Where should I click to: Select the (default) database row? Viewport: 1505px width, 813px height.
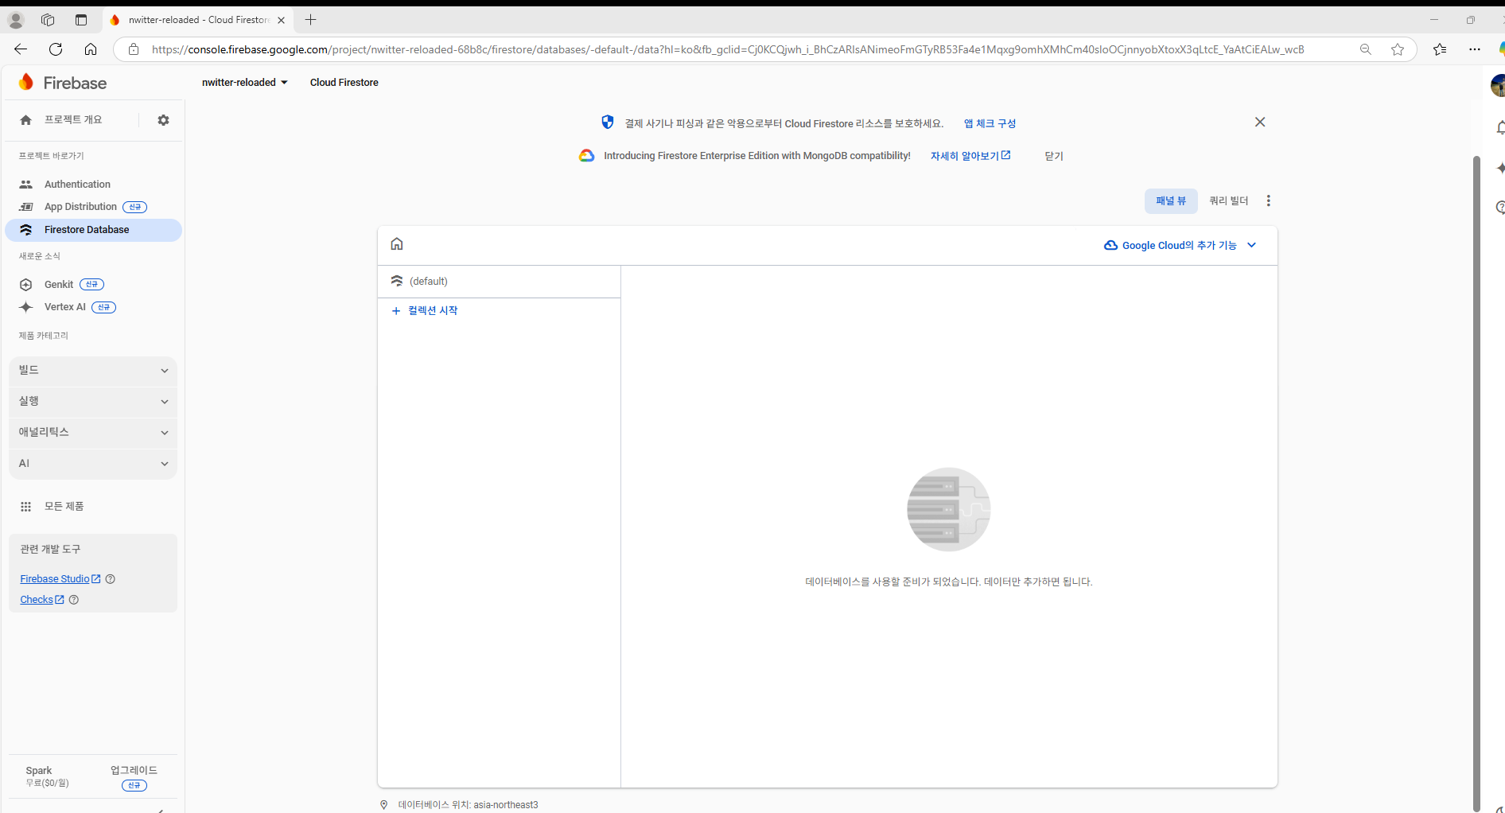[x=499, y=282]
